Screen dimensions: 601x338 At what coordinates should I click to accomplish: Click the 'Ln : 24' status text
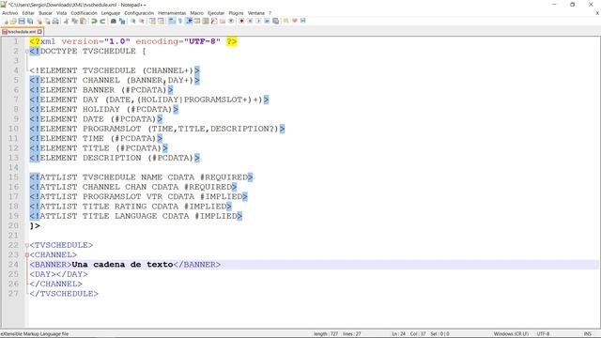[x=398, y=334]
